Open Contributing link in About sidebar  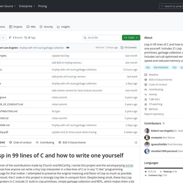tap(154, 90)
